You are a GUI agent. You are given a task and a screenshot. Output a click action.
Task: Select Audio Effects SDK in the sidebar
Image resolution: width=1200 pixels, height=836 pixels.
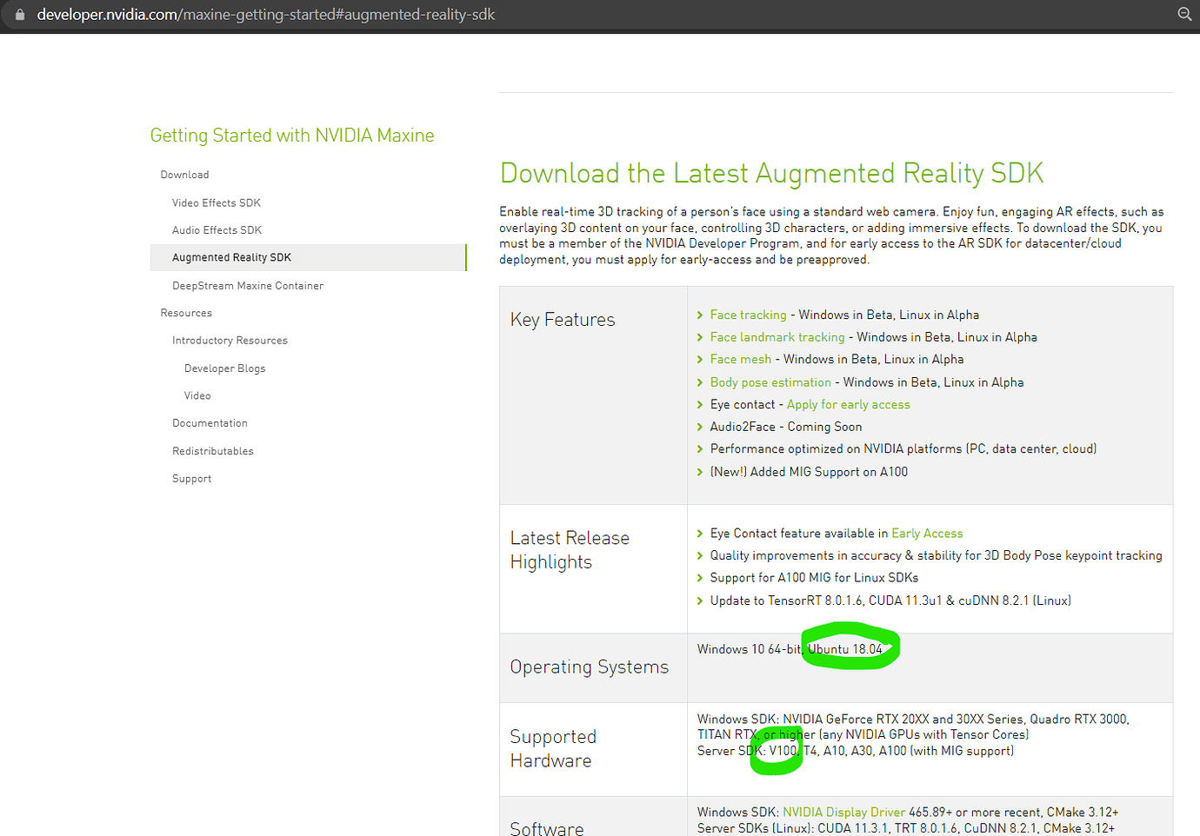(216, 229)
